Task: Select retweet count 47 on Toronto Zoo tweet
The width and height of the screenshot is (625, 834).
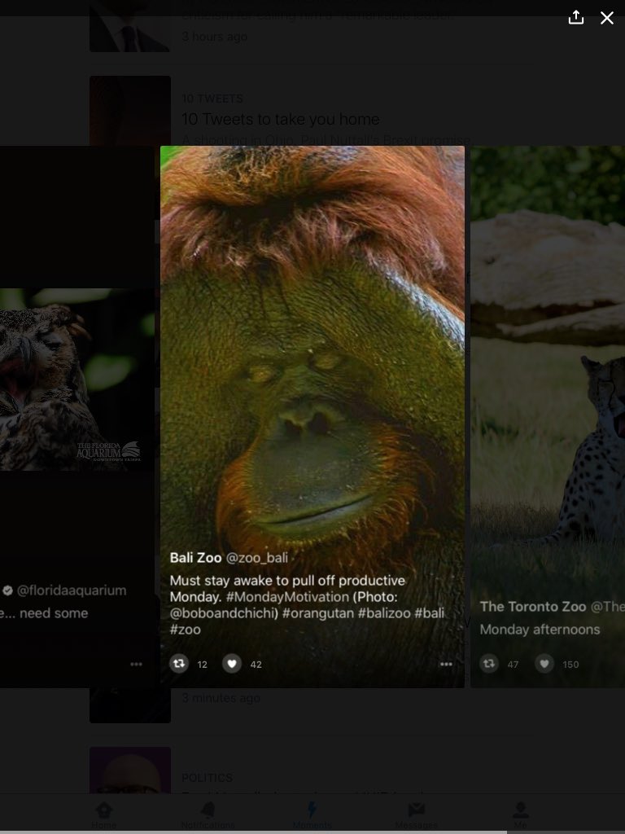Action: click(513, 665)
